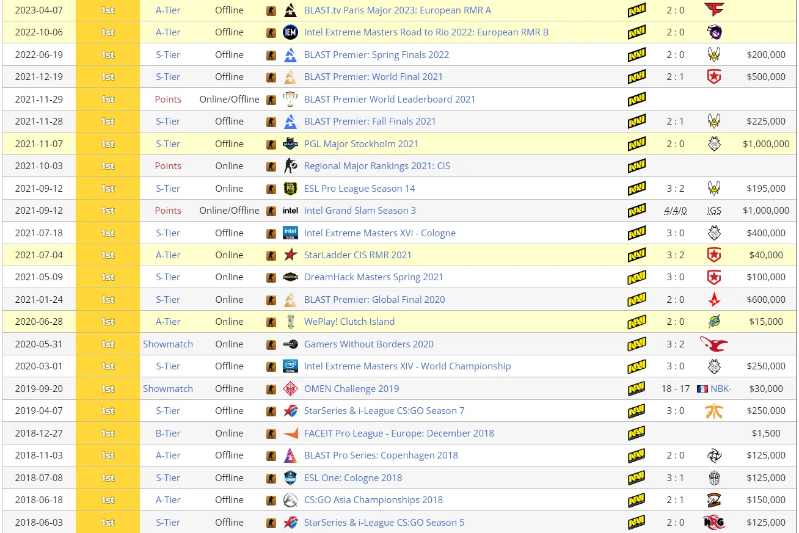Open the BLAST Premier: Global Final 2020 link
Image resolution: width=799 pixels, height=533 pixels.
tap(374, 299)
